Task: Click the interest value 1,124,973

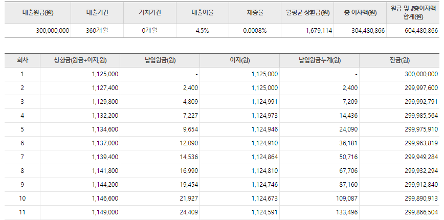Action: coord(265,116)
